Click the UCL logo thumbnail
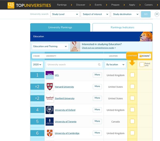This screenshot has width=160, height=141. click(x=50, y=75)
